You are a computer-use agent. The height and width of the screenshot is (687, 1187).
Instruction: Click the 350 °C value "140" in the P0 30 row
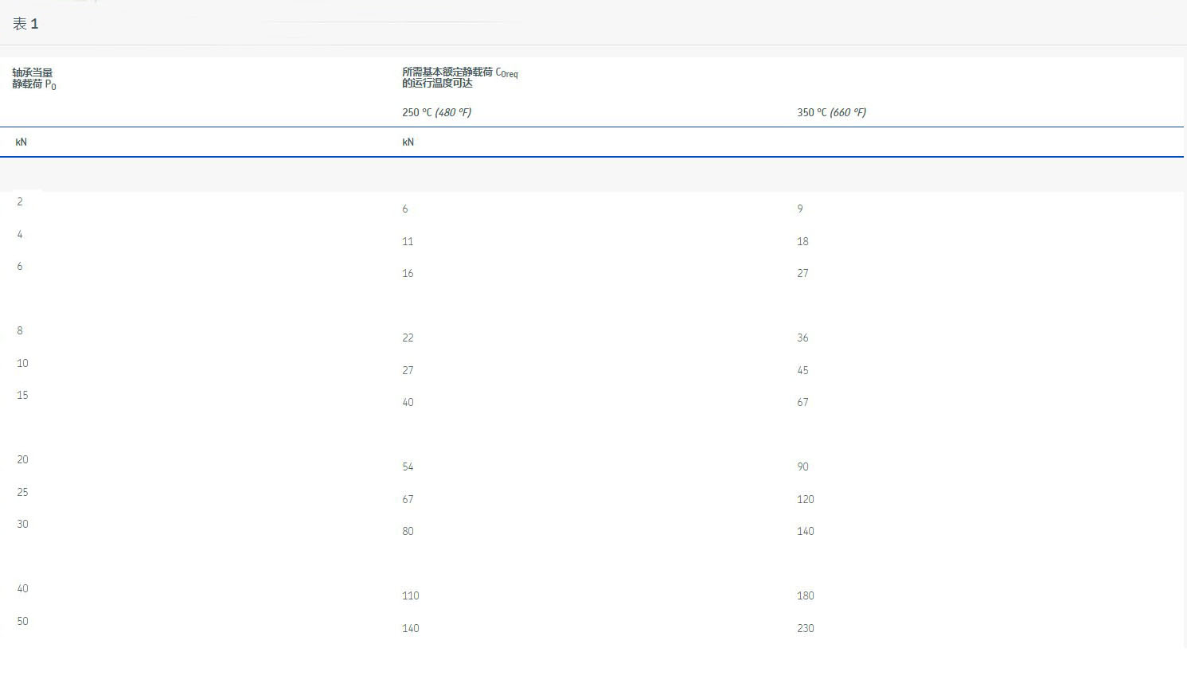(806, 532)
